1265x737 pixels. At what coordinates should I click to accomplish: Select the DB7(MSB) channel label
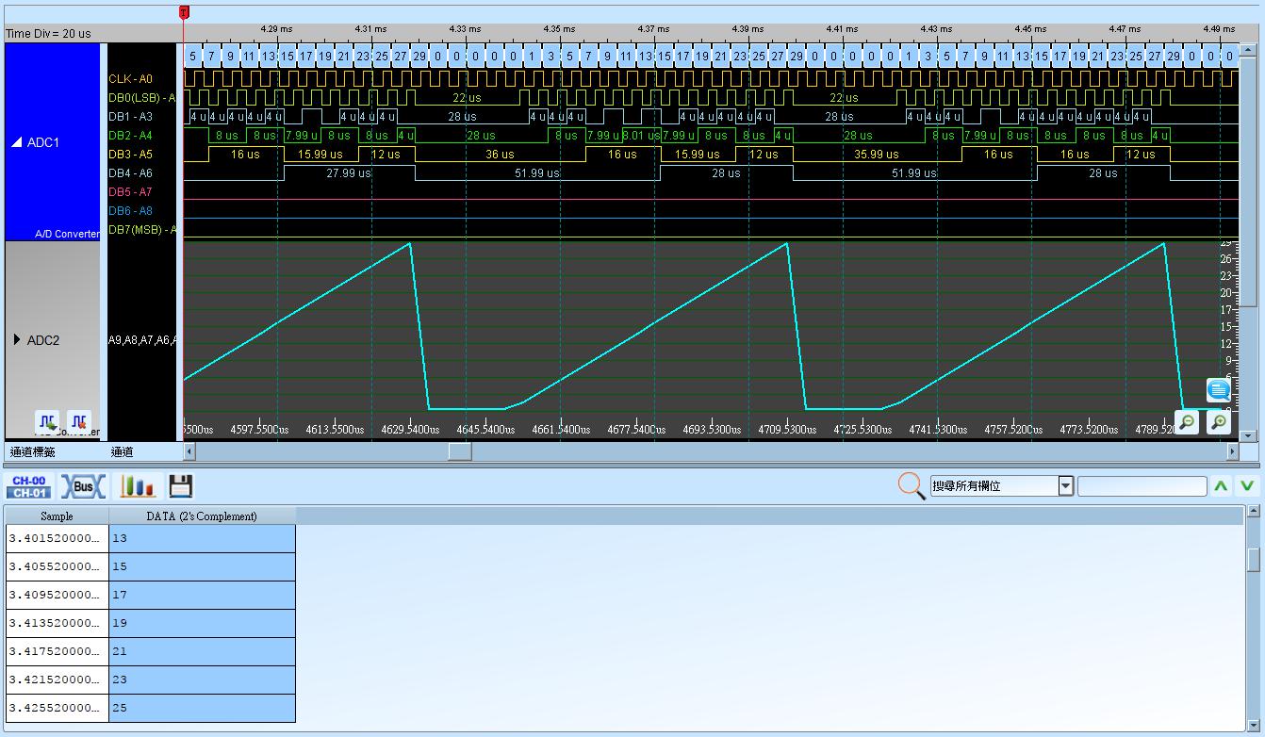click(x=141, y=230)
